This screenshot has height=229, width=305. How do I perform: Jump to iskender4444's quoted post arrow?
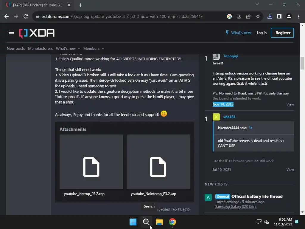tap(250, 128)
